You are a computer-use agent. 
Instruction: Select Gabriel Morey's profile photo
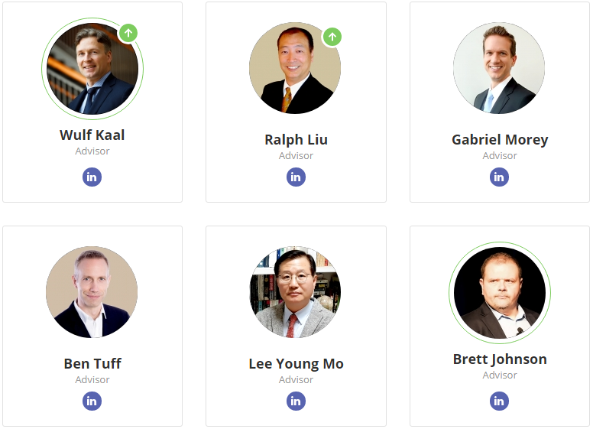(499, 68)
